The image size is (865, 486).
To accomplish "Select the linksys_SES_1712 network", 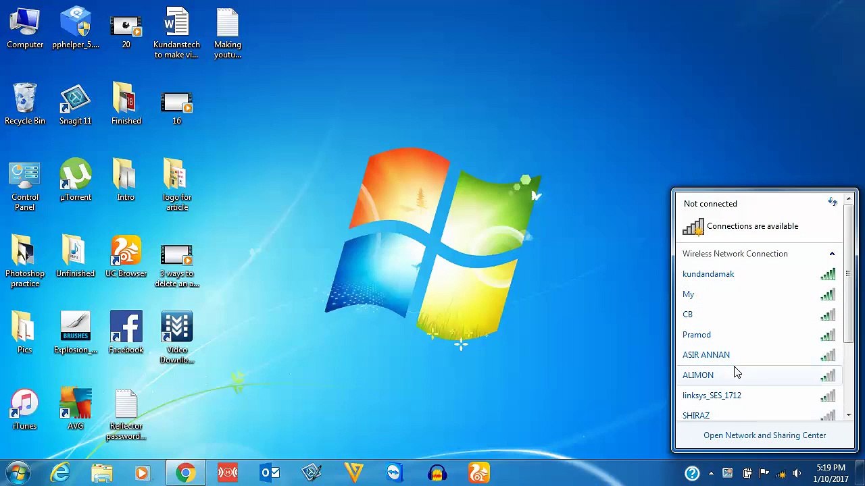I will click(760, 396).
